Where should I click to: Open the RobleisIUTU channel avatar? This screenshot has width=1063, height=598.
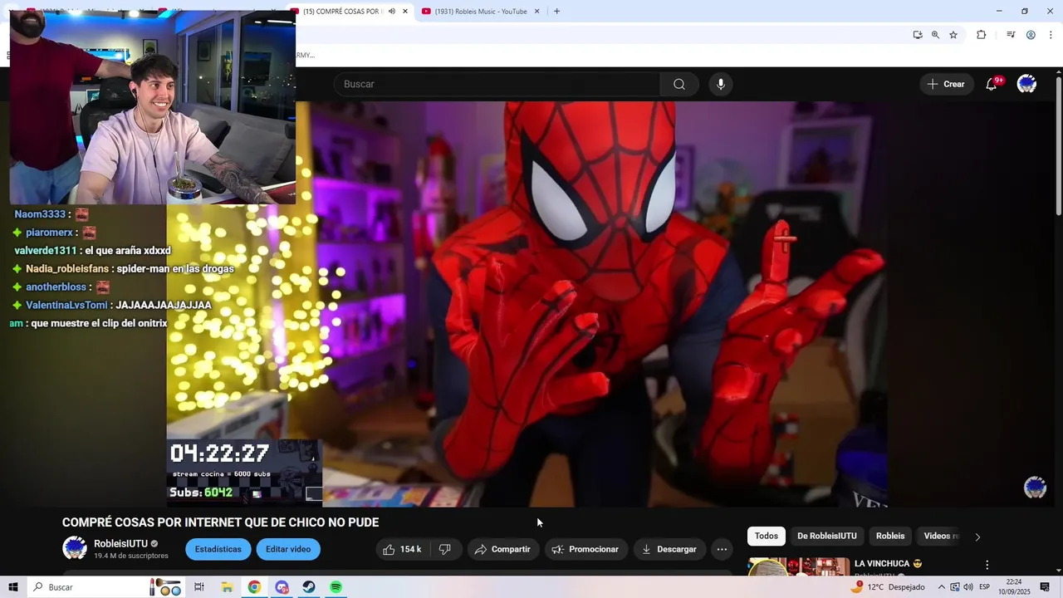(75, 548)
